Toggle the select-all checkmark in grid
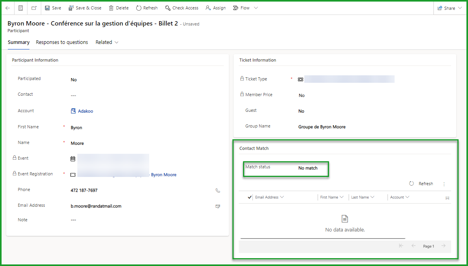The height and width of the screenshot is (266, 468). [x=250, y=197]
